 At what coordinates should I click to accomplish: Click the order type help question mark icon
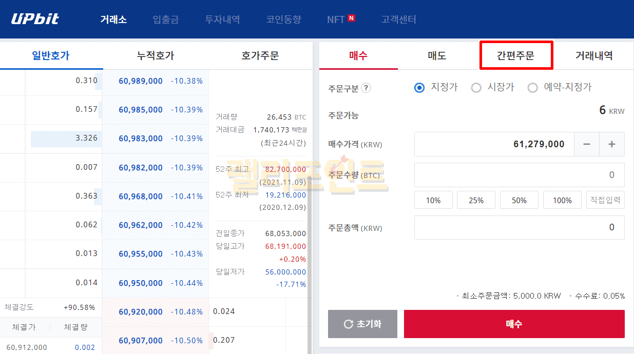tap(366, 88)
